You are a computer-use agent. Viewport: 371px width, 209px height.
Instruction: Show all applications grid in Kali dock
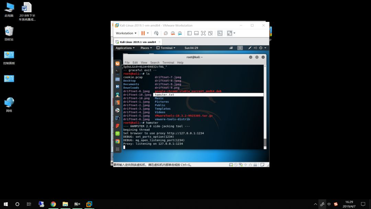[117, 149]
